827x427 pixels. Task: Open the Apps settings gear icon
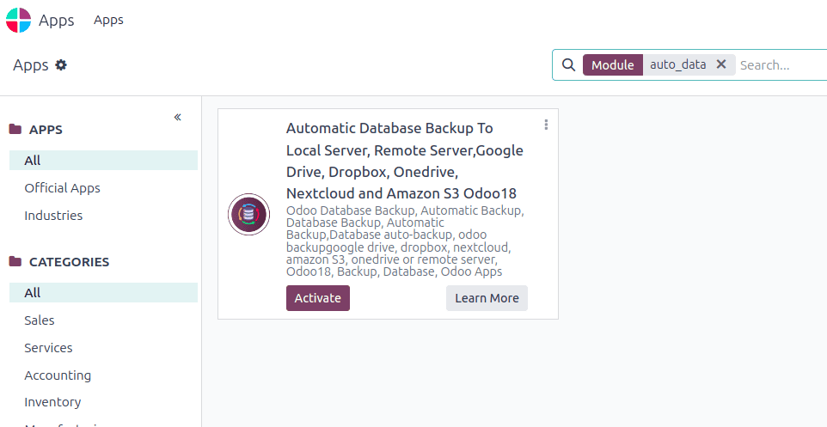[x=61, y=65]
